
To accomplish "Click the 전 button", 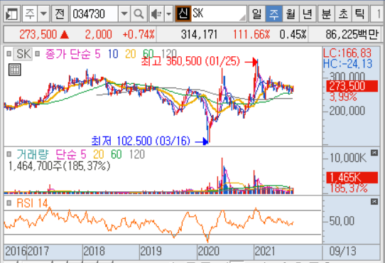I will click(60, 14).
